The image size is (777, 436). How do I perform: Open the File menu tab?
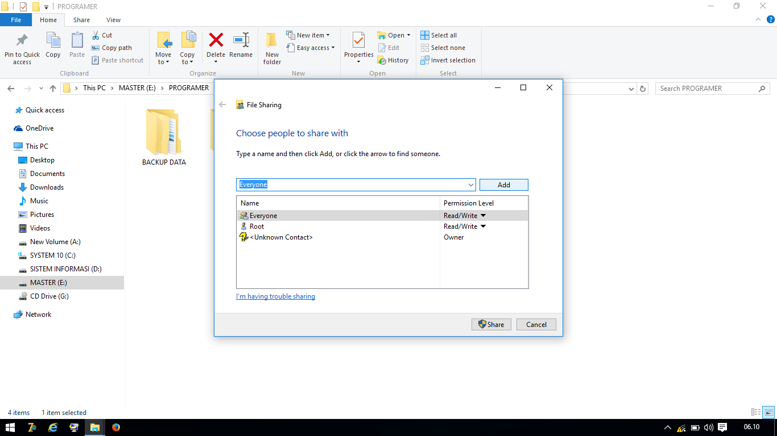tap(16, 20)
